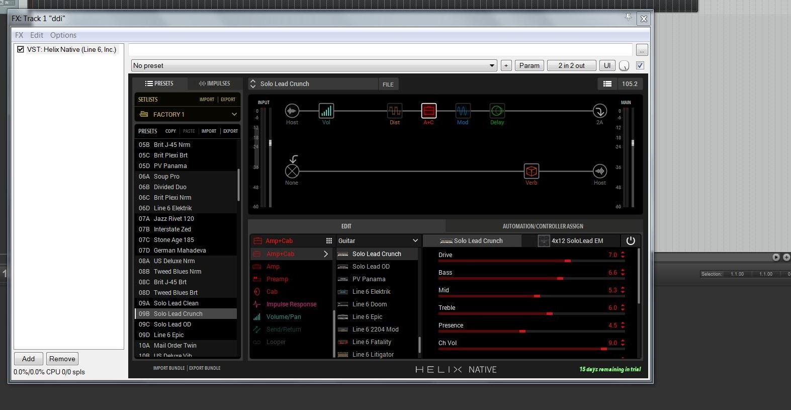Open the Options menu
Image resolution: width=791 pixels, height=410 pixels.
click(x=63, y=35)
